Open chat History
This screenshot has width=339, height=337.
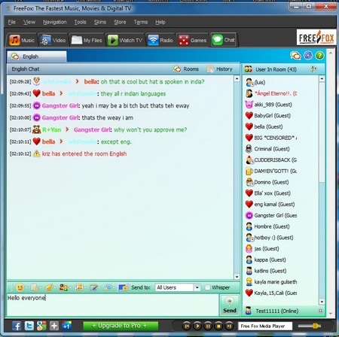pyautogui.click(x=220, y=69)
